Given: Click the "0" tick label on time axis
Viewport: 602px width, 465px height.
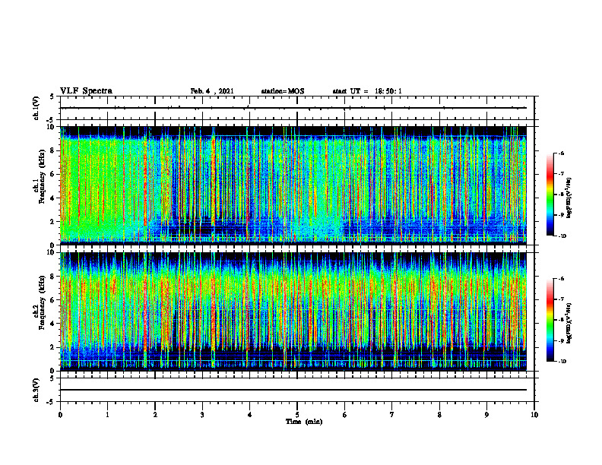Looking at the screenshot, I should coord(60,415).
